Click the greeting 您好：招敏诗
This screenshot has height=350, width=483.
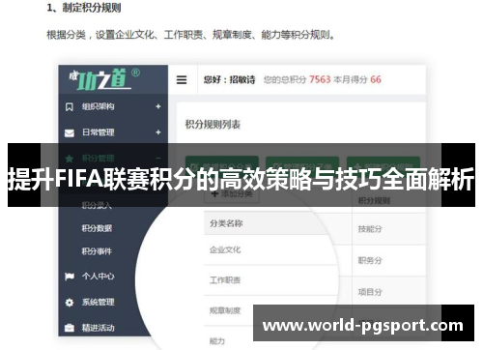(x=229, y=79)
